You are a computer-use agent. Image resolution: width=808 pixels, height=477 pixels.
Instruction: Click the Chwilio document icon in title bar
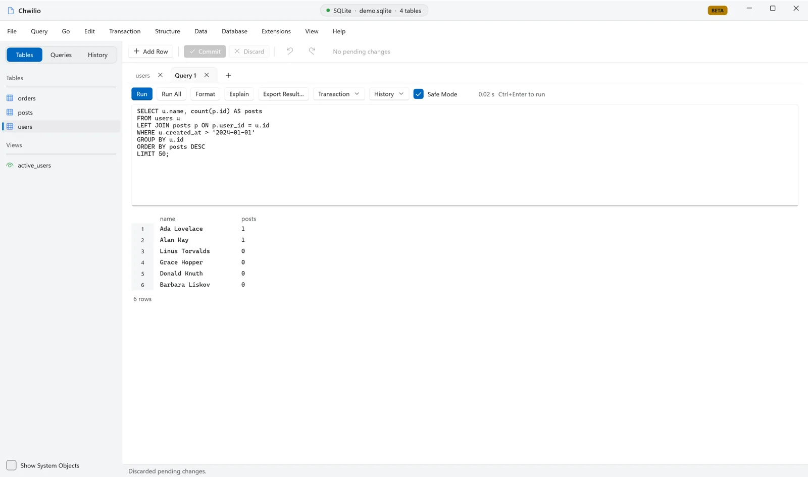11,11
